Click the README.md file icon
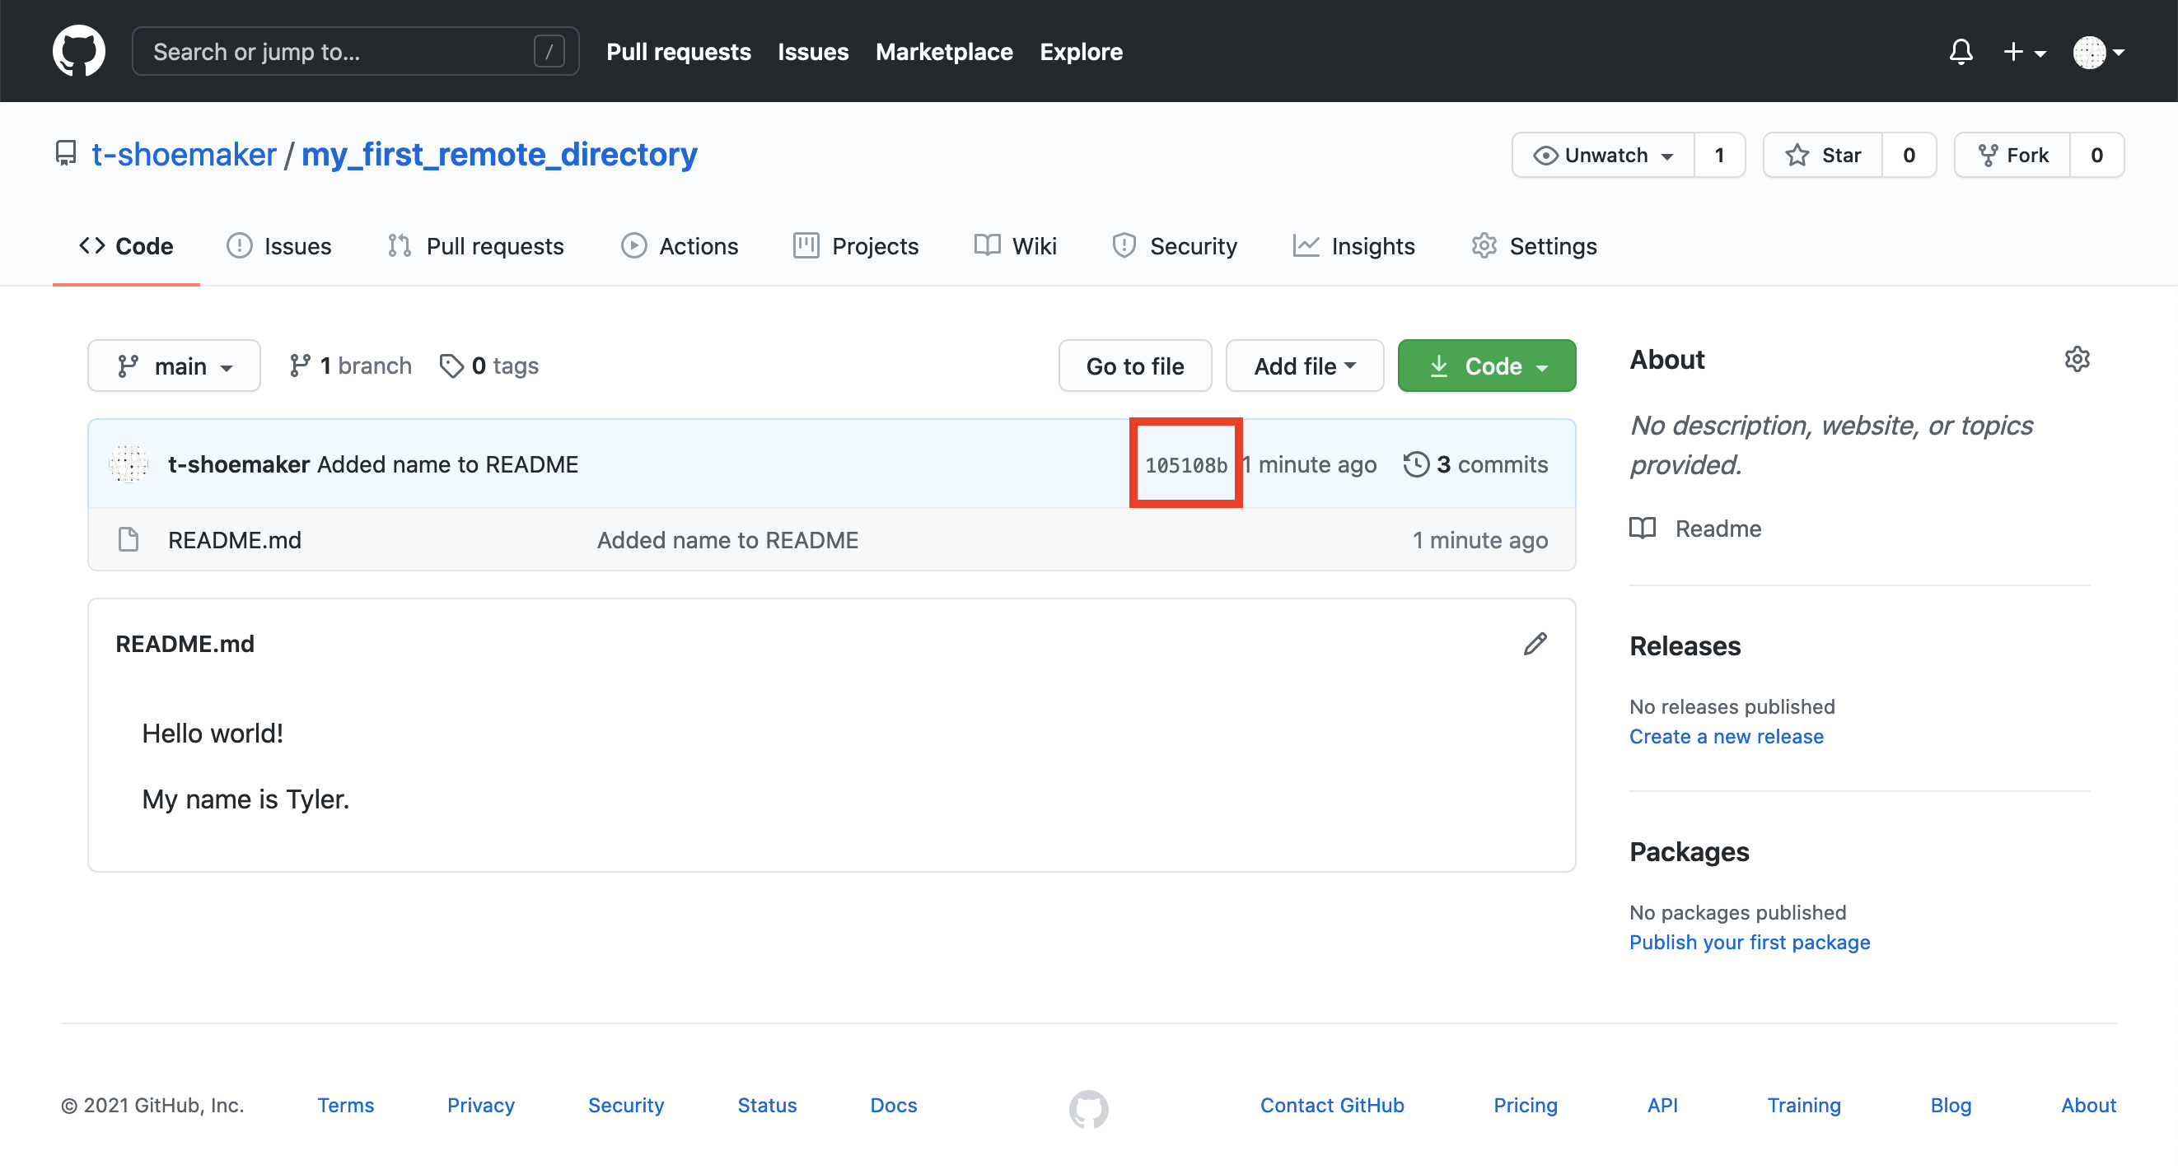2178x1174 pixels. [x=129, y=539]
